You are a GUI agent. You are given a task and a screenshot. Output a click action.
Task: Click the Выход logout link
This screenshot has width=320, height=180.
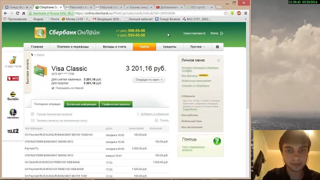point(214,33)
